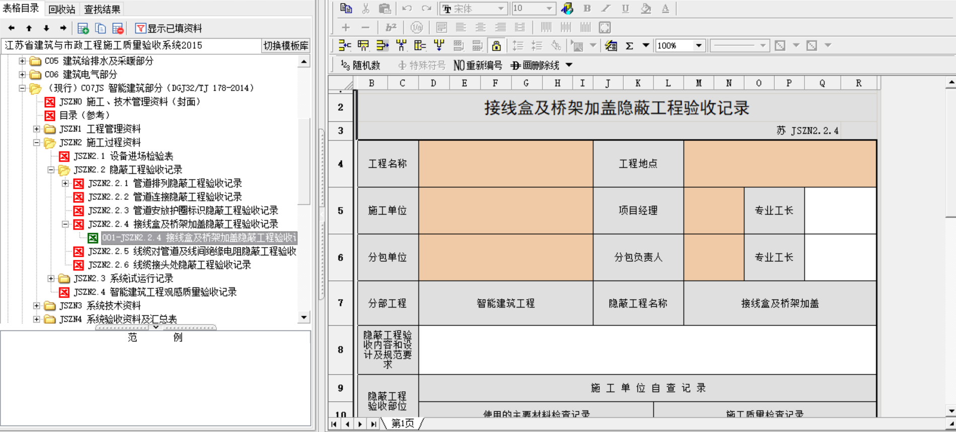Open the dropdown arrow beside the Sigma icon
The width and height of the screenshot is (956, 432).
(645, 46)
